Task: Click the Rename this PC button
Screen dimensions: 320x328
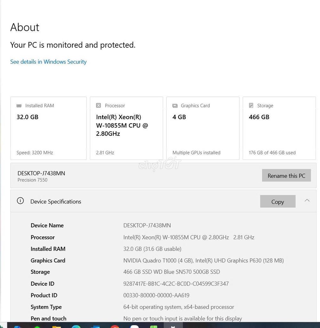Action: coord(286,175)
